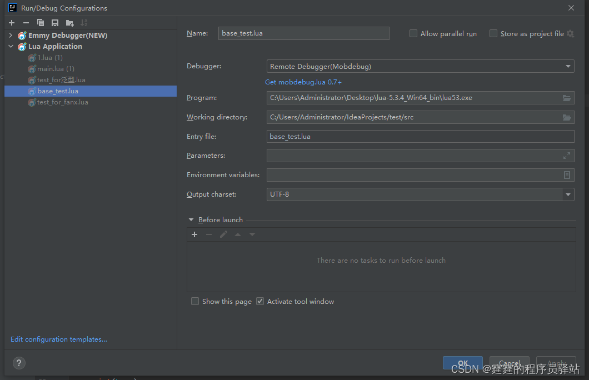Image resolution: width=589 pixels, height=380 pixels.
Task: Edit the selected Before launch task
Action: 223,234
